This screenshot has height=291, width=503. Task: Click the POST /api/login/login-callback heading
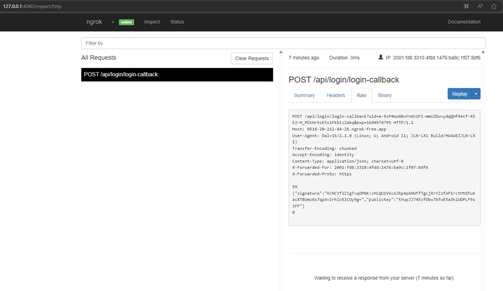pos(344,80)
